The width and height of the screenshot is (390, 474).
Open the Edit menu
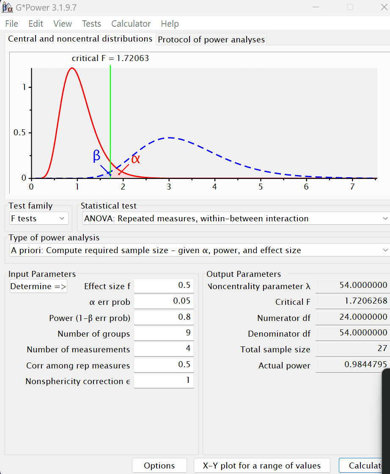pyautogui.click(x=36, y=24)
